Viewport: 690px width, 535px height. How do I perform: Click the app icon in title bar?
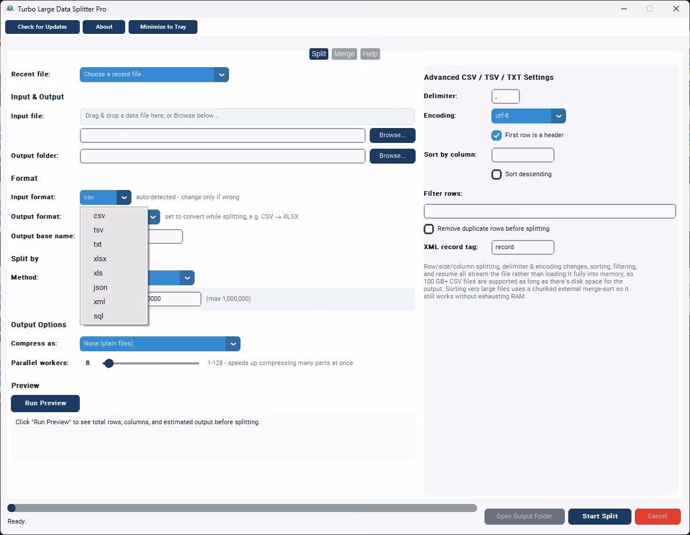[10, 9]
